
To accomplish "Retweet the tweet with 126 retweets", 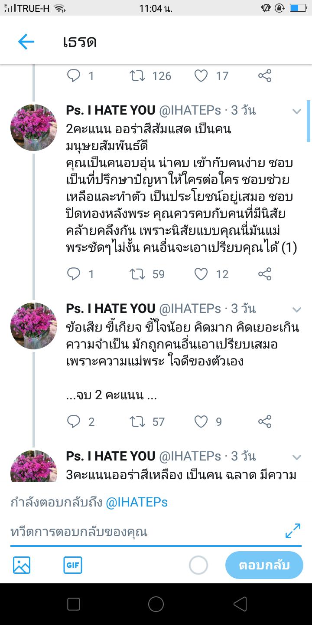I will (x=137, y=76).
